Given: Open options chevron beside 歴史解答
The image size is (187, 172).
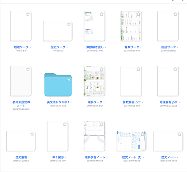Looking at the screenshot, I should click(x=29, y=157).
